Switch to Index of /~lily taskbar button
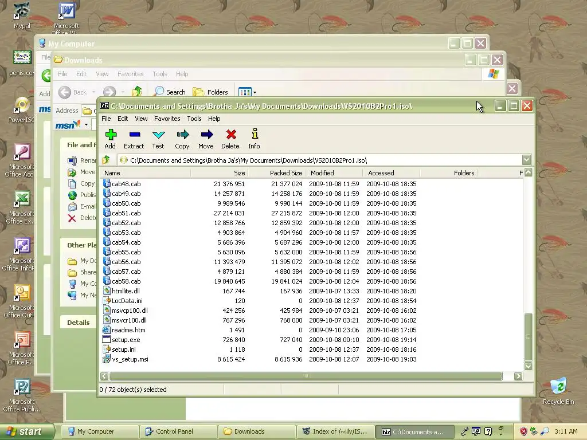587x440 pixels. [x=335, y=431]
